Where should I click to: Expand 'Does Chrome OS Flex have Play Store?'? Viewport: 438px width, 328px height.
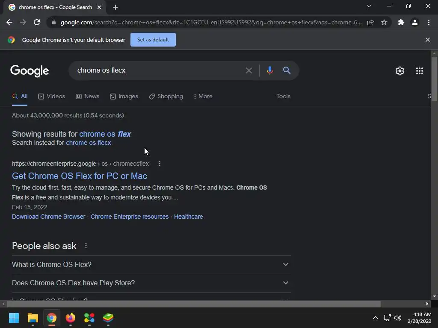pyautogui.click(x=151, y=283)
